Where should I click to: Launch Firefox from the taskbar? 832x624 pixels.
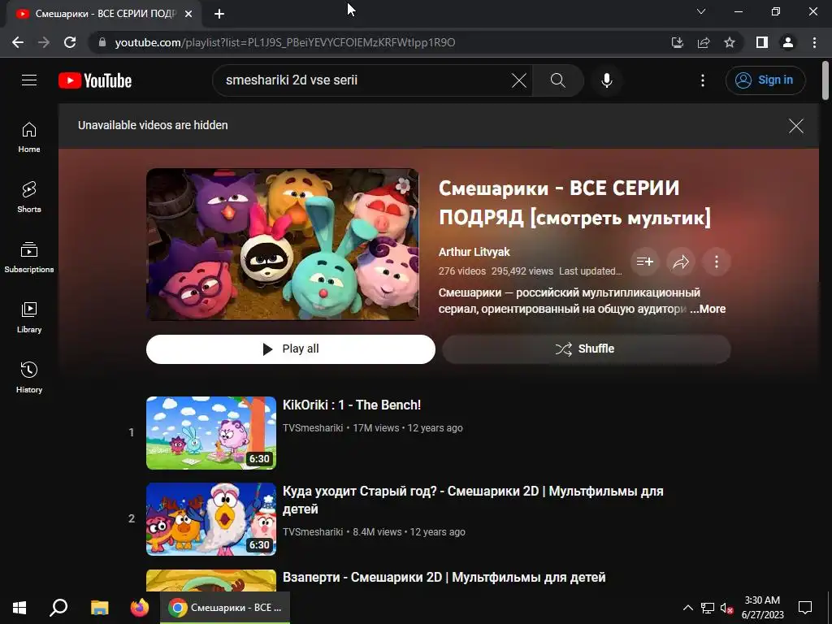coord(140,608)
